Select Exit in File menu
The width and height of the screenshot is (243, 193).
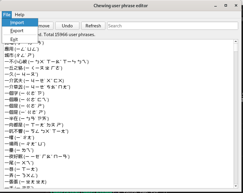coord(20,39)
